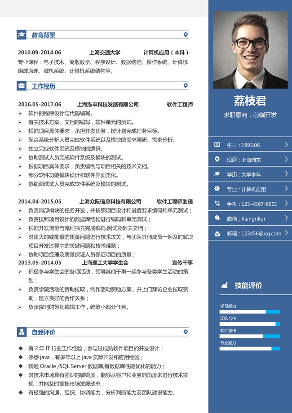Click the line 负责院刊的策划编辑工作

click(79, 307)
